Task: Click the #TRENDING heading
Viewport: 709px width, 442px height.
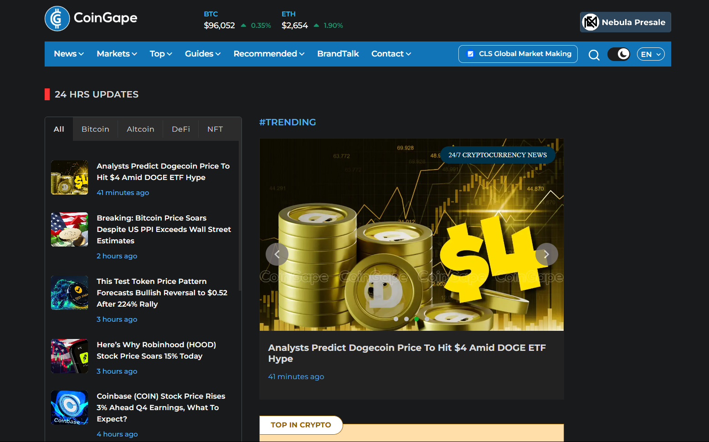Action: (288, 122)
